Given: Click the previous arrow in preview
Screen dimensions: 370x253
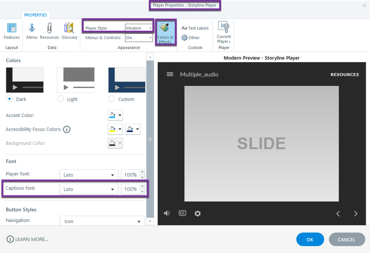Looking at the screenshot, I should pos(338,214).
